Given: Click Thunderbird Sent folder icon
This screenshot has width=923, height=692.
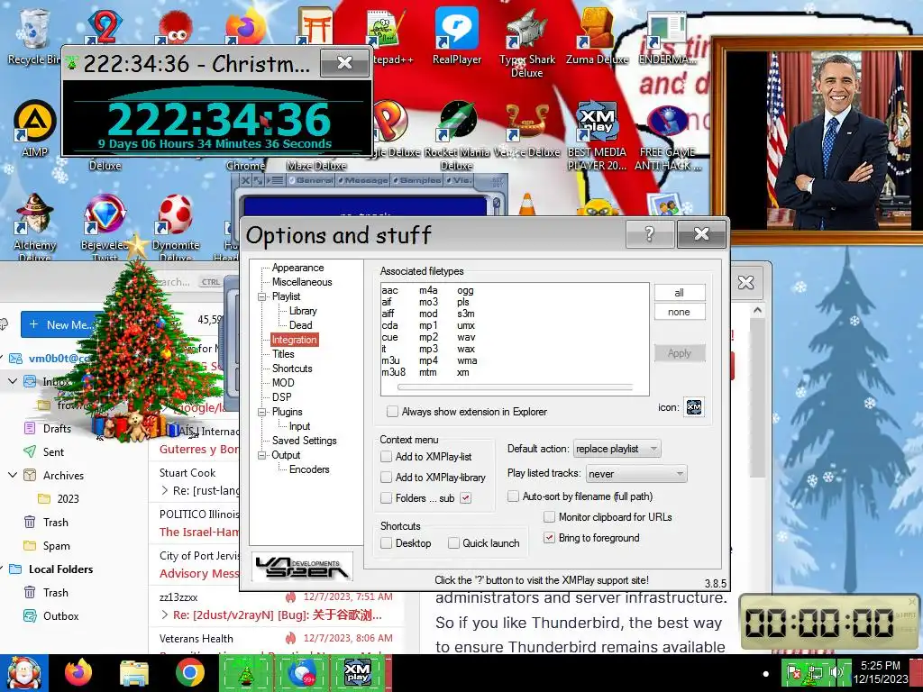Looking at the screenshot, I should 30,452.
